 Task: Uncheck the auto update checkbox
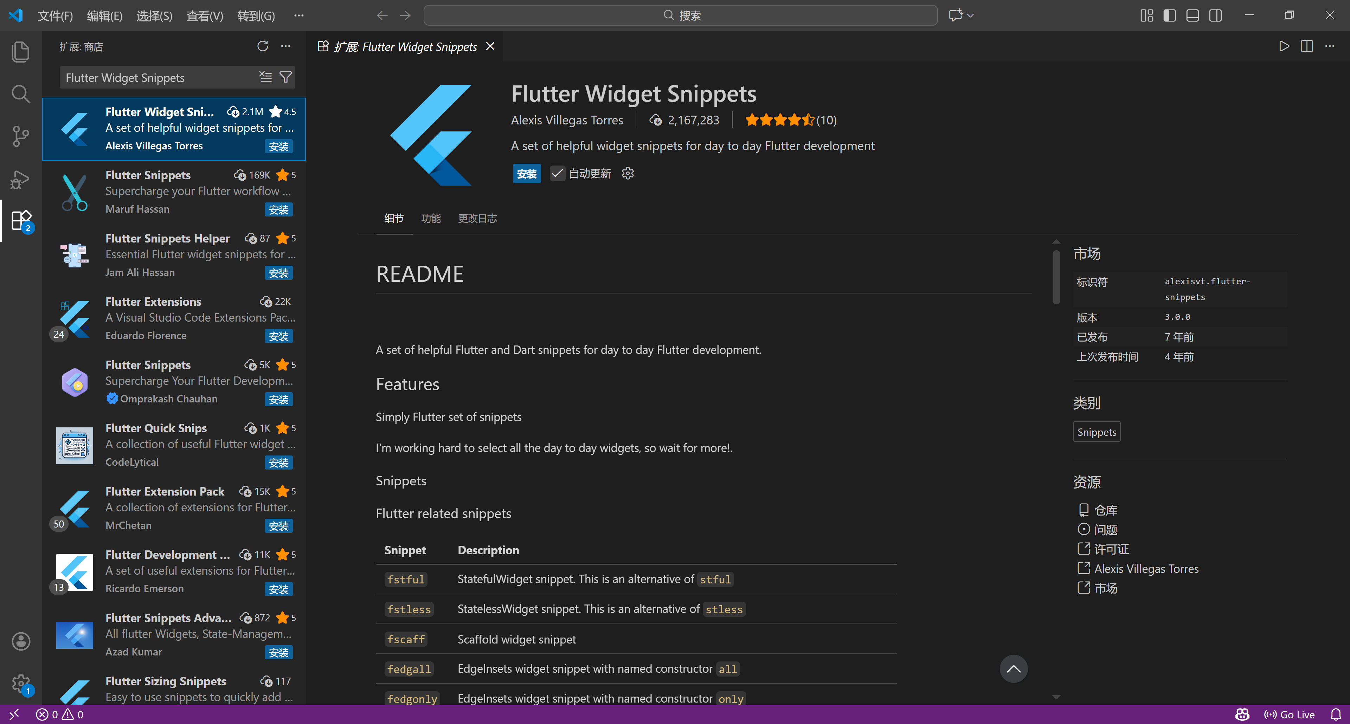[557, 173]
